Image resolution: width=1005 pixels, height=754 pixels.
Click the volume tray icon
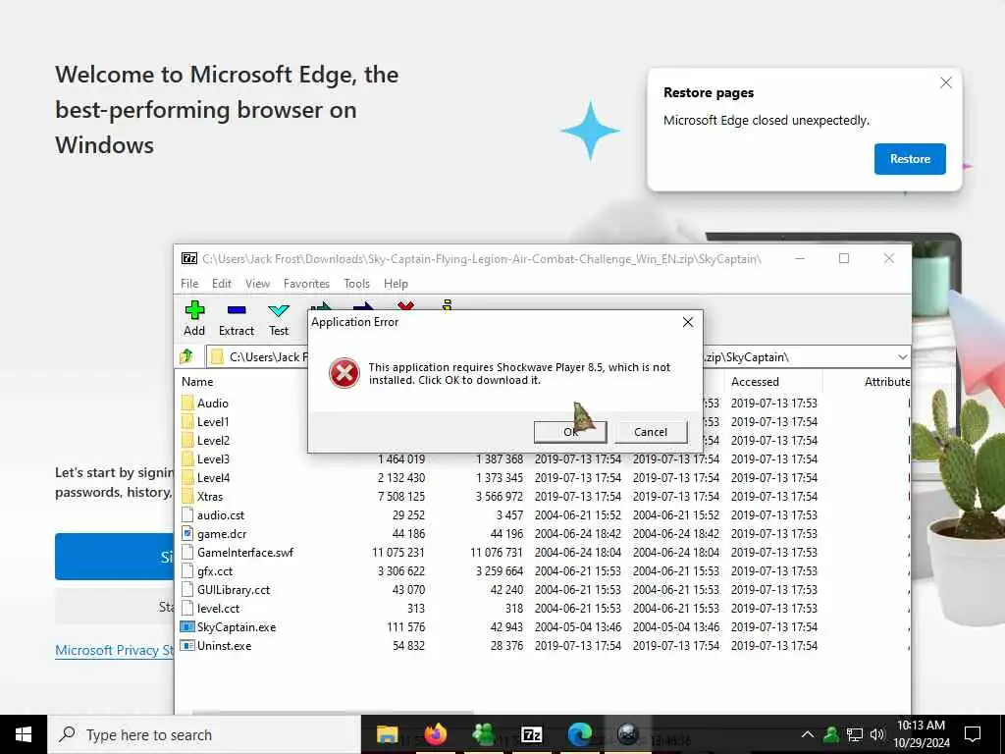coord(876,734)
